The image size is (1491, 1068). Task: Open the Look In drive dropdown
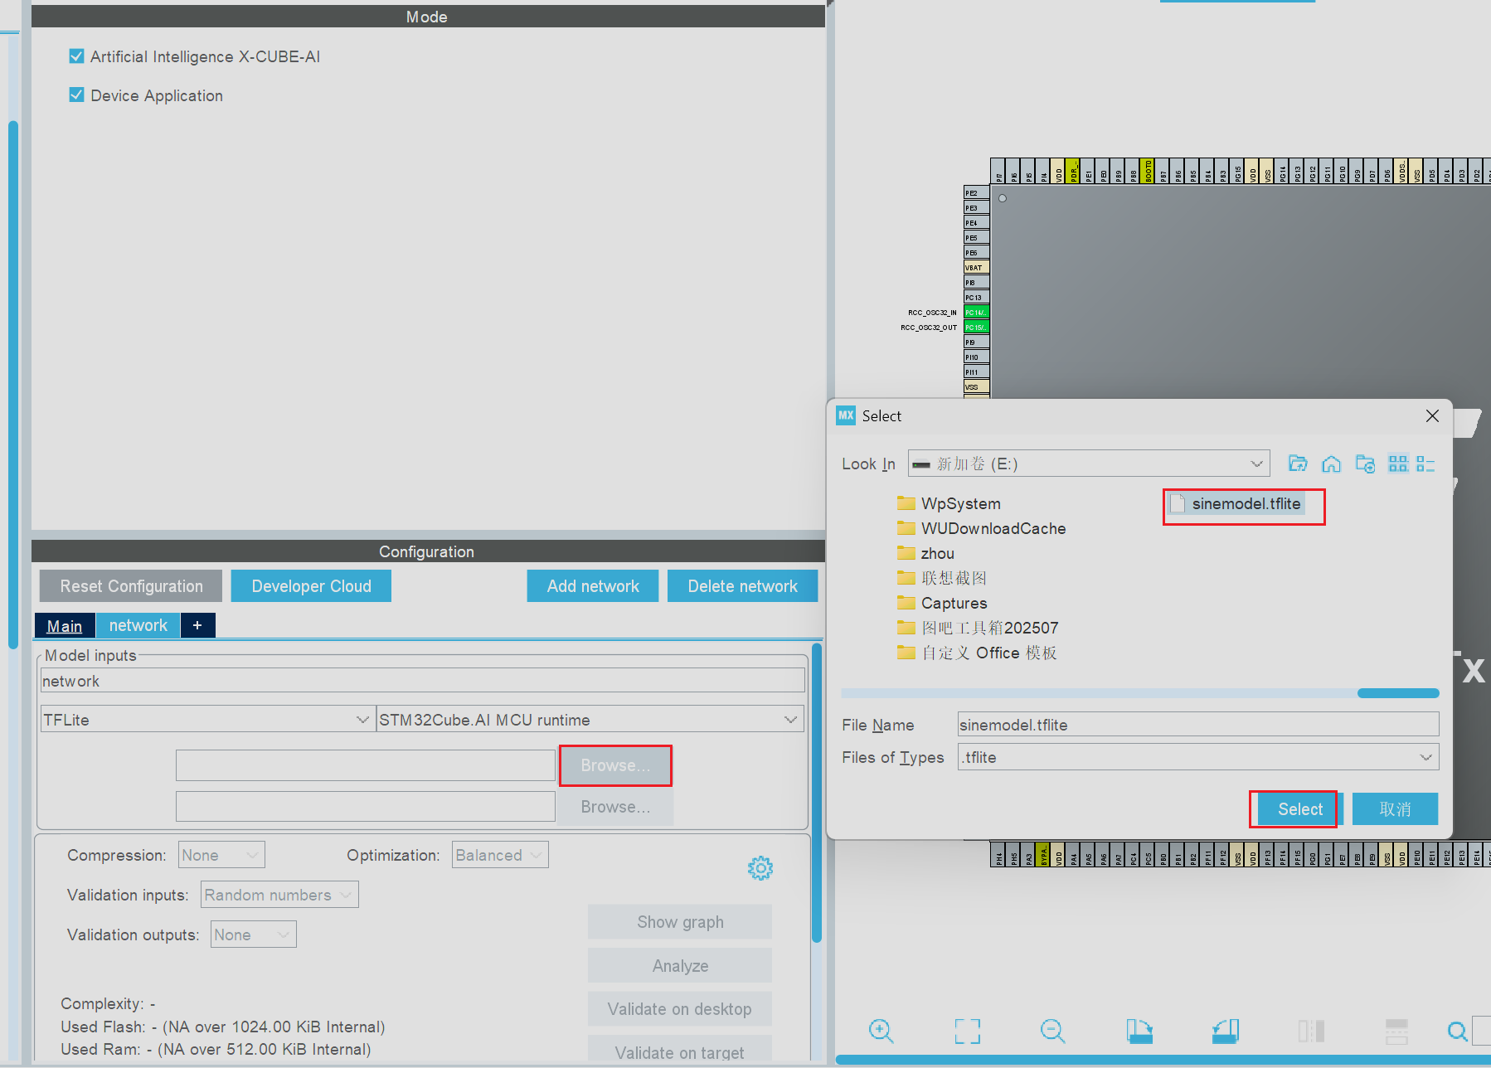[x=1089, y=464]
